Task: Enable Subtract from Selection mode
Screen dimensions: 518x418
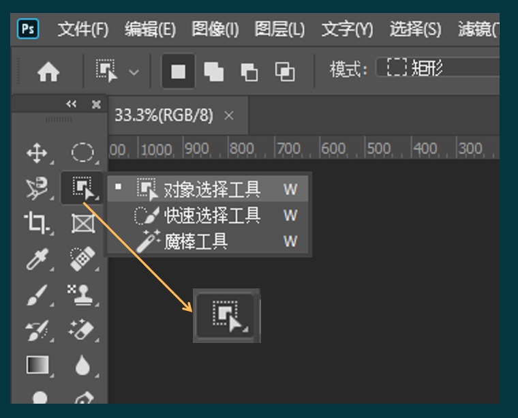Action: click(x=249, y=72)
